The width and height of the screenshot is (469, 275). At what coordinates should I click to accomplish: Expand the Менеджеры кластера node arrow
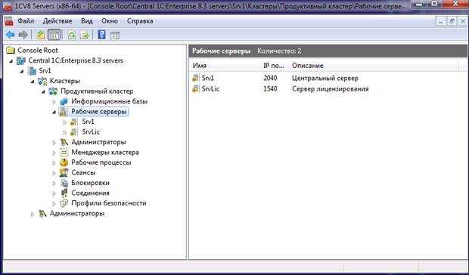[x=54, y=153]
